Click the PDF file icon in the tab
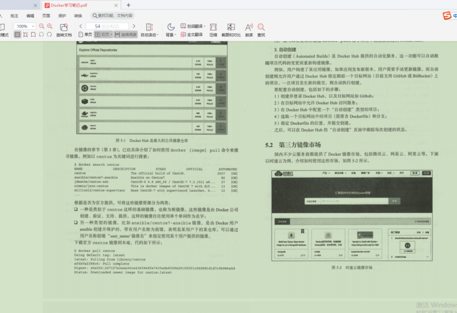This screenshot has height=313, width=457. (x=47, y=5)
